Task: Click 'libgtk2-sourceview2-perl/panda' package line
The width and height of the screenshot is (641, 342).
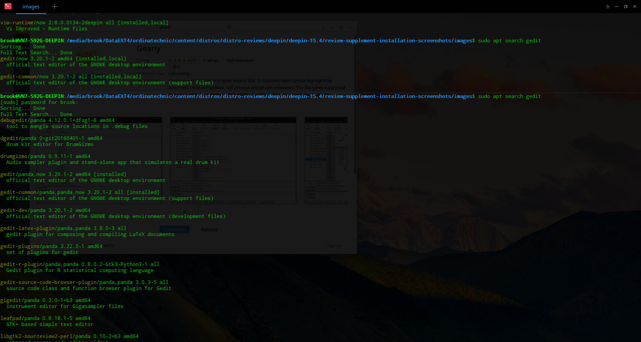Action: (69, 336)
